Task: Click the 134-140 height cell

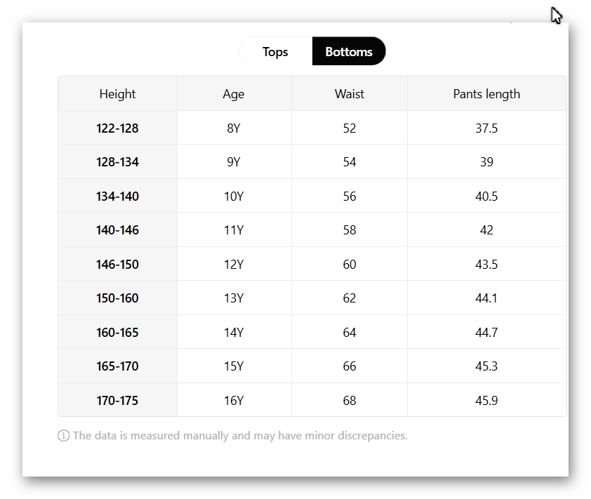Action: [117, 197]
